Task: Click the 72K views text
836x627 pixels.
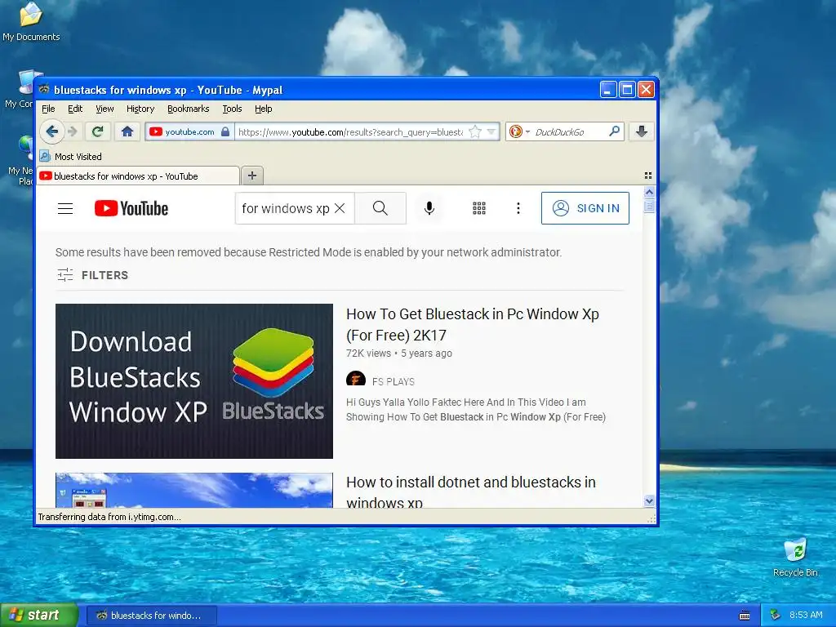Action: pos(368,354)
